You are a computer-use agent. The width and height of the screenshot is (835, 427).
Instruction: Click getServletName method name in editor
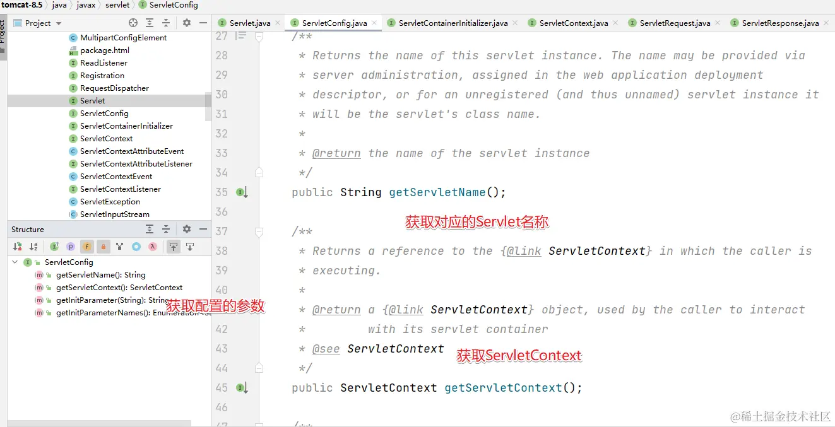pos(437,192)
